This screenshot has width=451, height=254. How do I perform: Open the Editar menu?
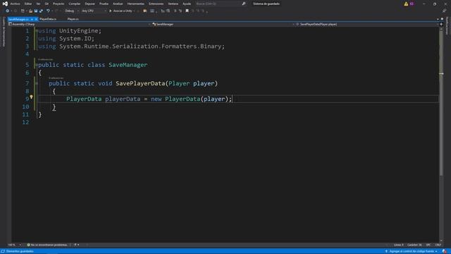click(x=28, y=4)
